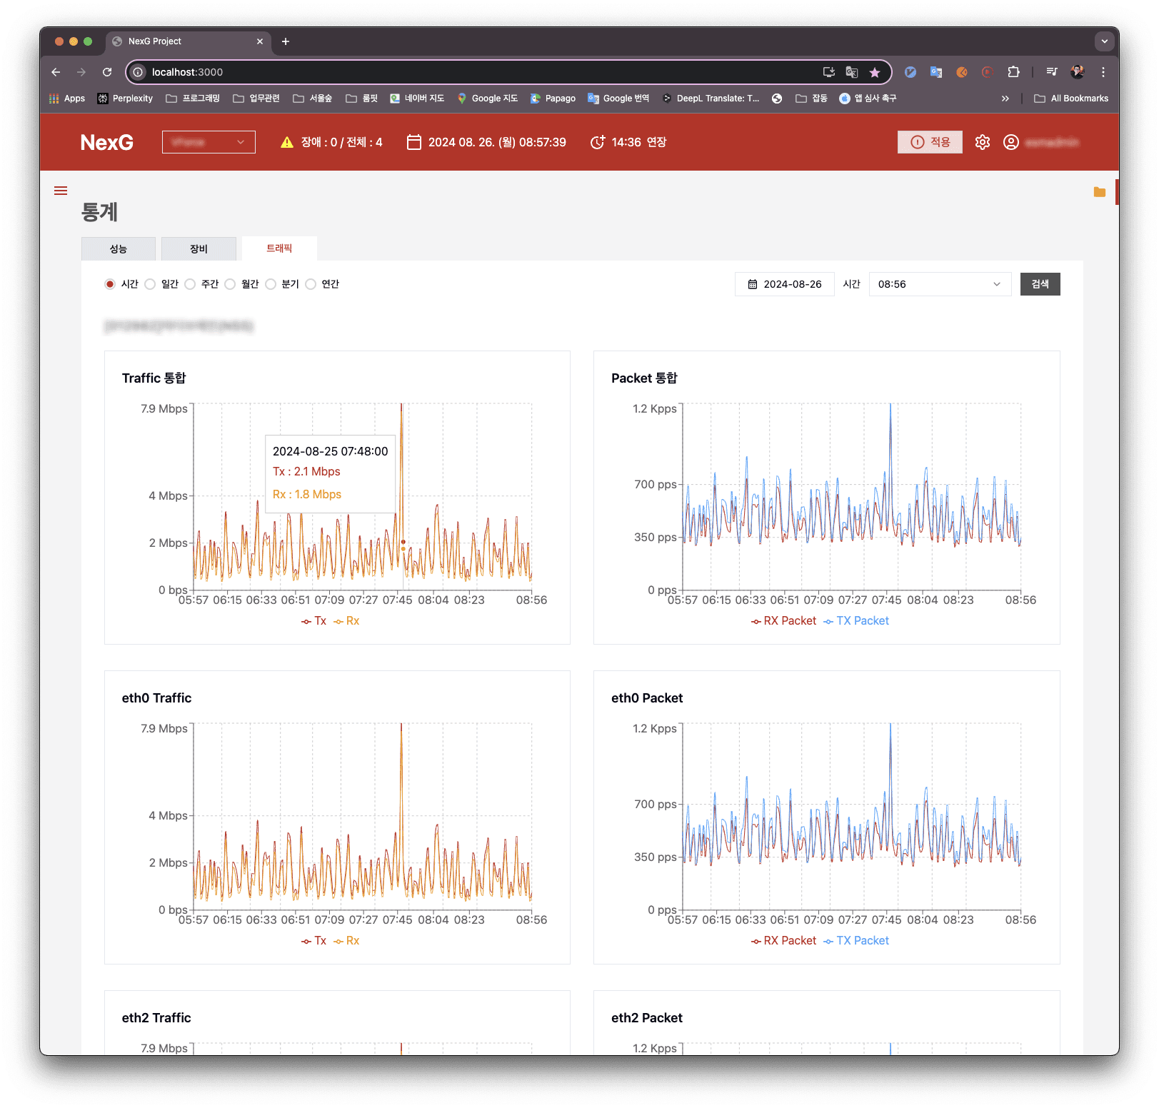Toggle RX Packet in Packet 통합 legend

point(783,621)
